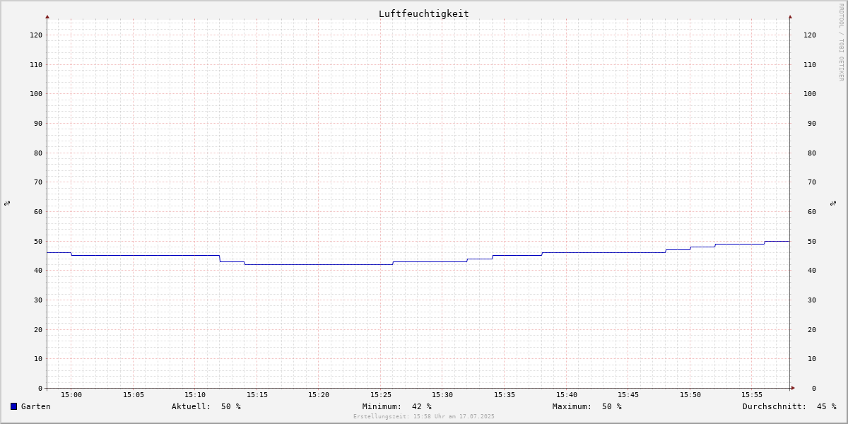Viewport: 848px width, 424px height.
Task: Click the % unit label beside left axis
Action: [x=7, y=203]
